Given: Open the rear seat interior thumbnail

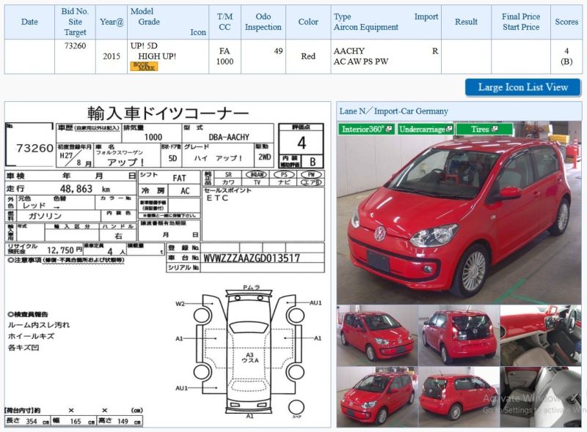Looking at the screenshot, I should pyautogui.click(x=541, y=397).
